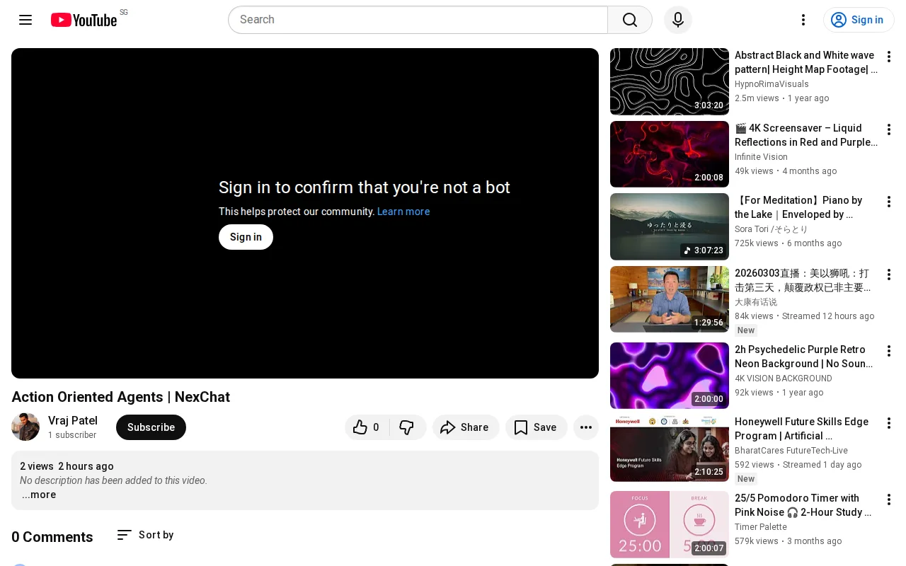Subscribe to Vraj Patel
This screenshot has height=566, width=906.
[x=151, y=427]
